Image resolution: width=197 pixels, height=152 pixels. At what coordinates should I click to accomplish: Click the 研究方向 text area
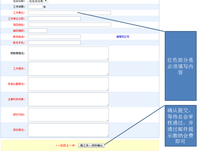68,115
